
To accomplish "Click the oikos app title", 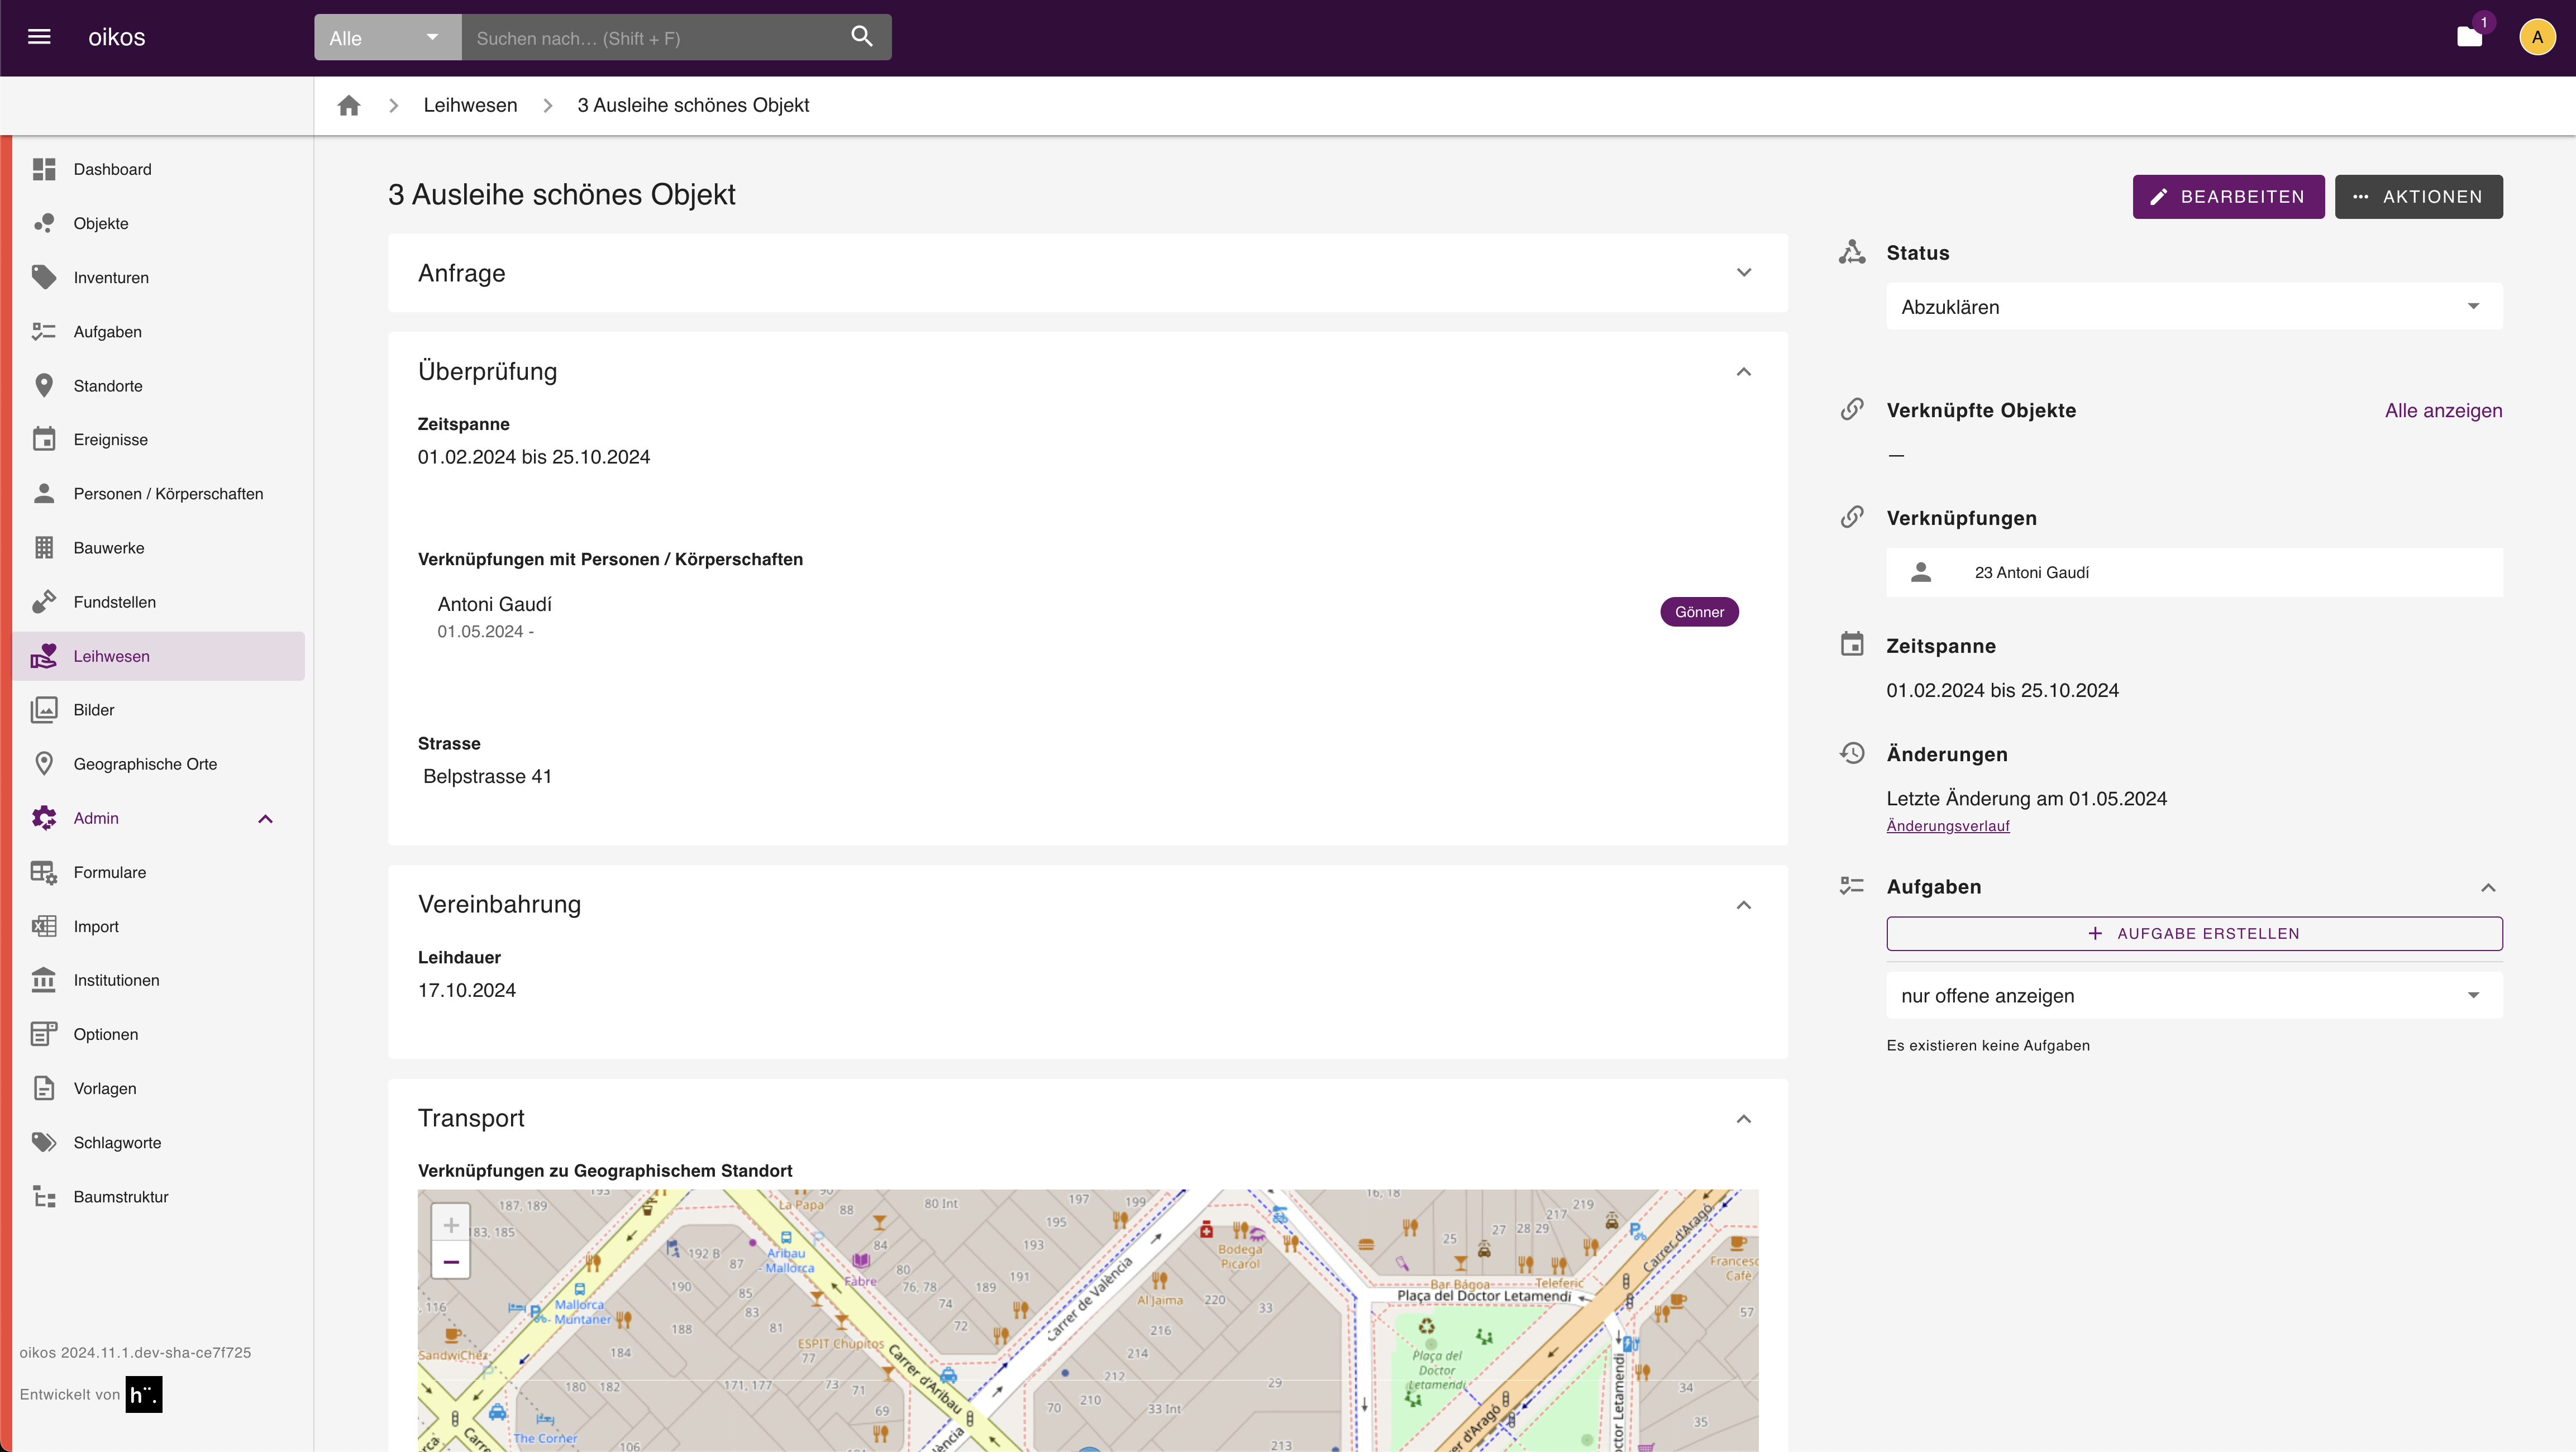I will [x=117, y=37].
